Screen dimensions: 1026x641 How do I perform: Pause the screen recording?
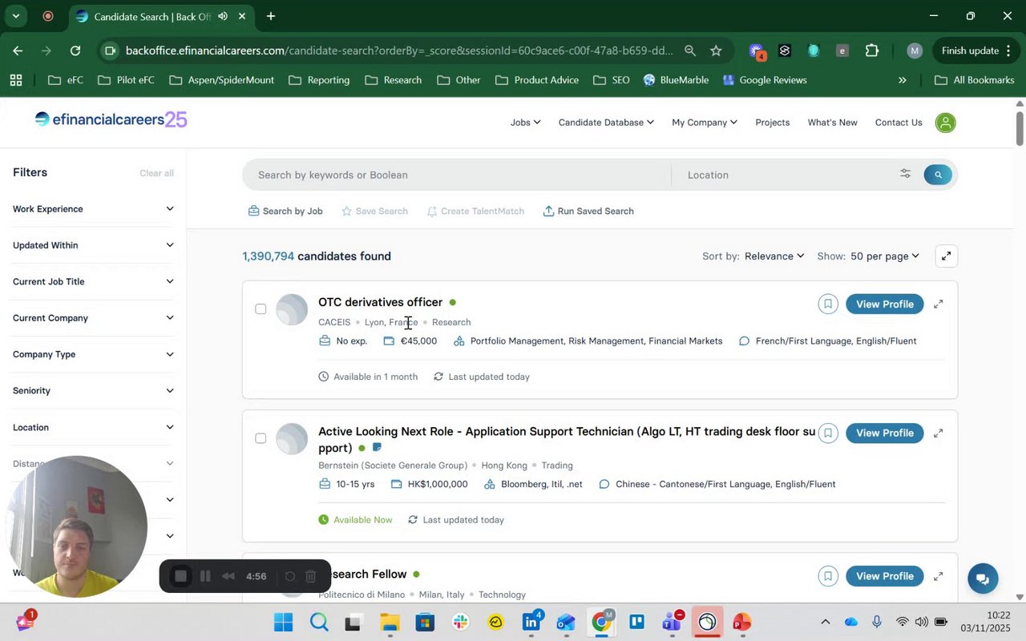(x=205, y=576)
